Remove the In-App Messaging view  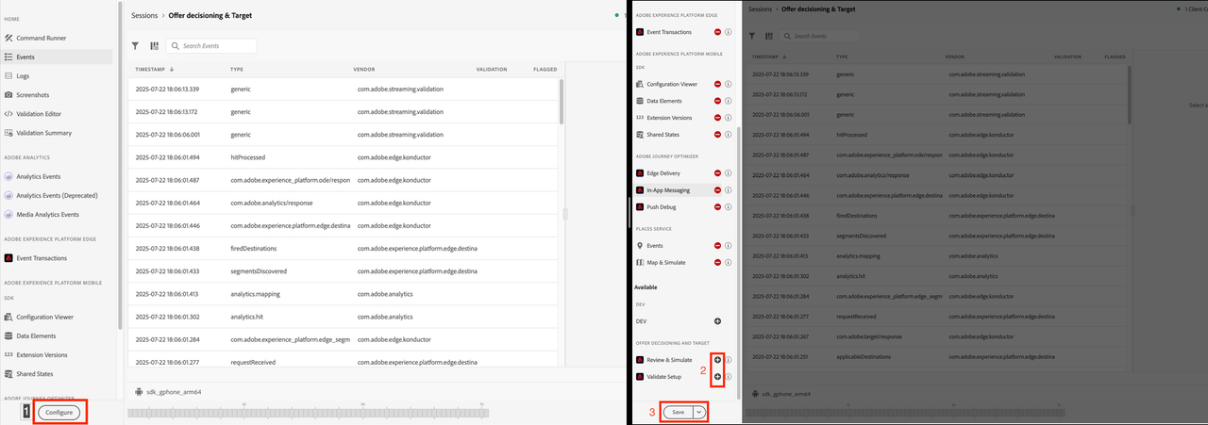(717, 190)
